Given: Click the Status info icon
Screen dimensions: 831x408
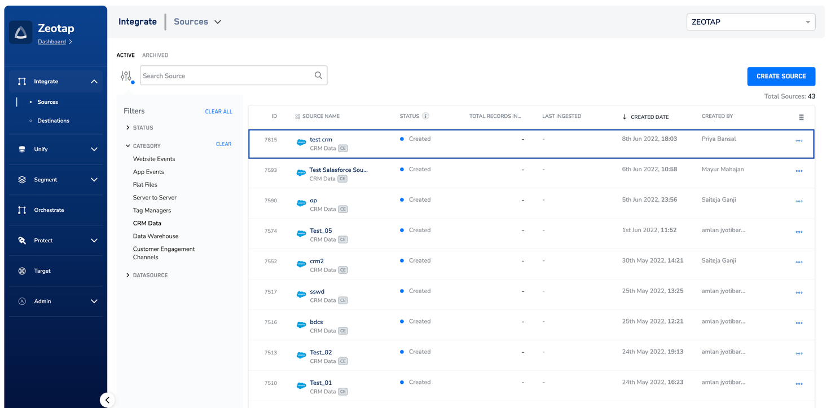Looking at the screenshot, I should 426,116.
